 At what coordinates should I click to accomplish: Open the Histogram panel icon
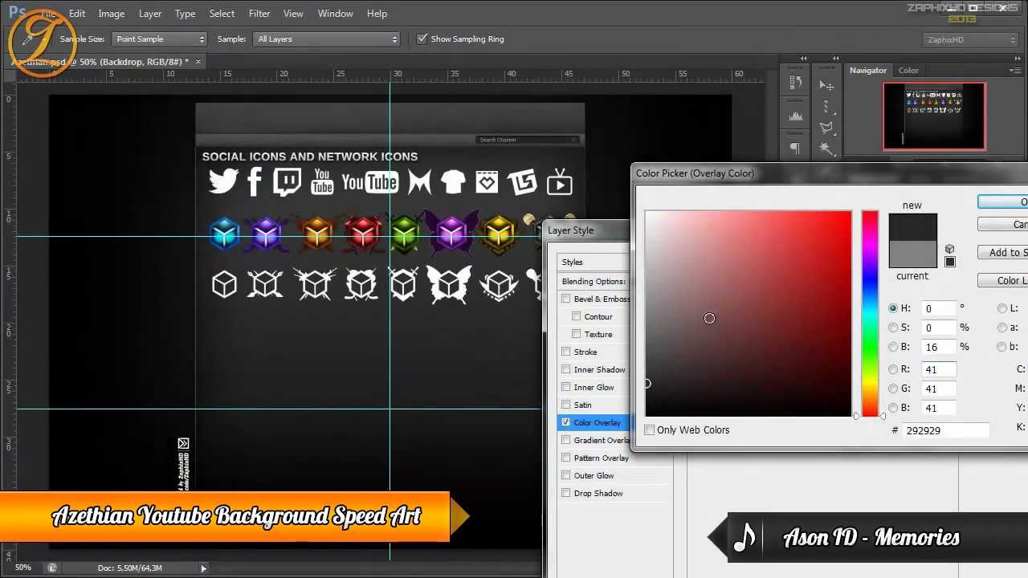click(x=795, y=116)
